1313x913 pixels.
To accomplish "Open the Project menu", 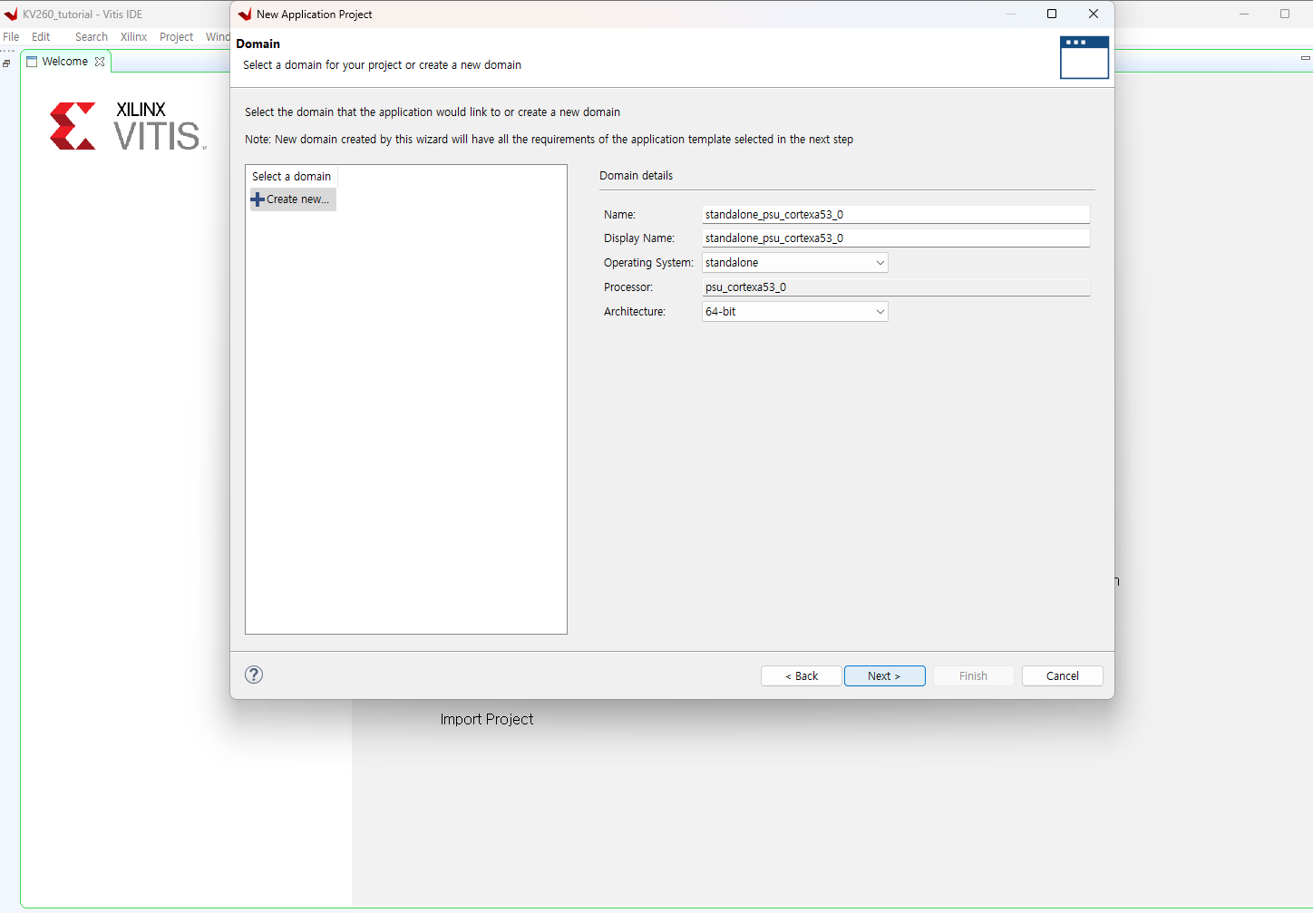I will coord(176,37).
